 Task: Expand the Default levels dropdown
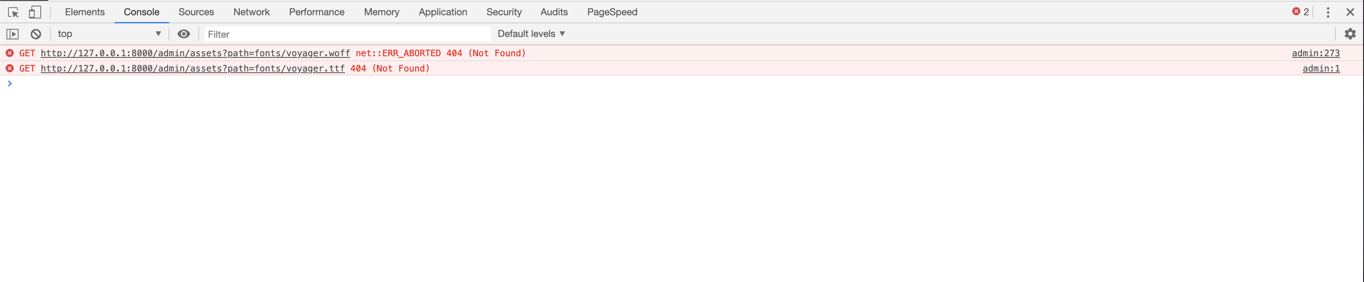tap(531, 34)
